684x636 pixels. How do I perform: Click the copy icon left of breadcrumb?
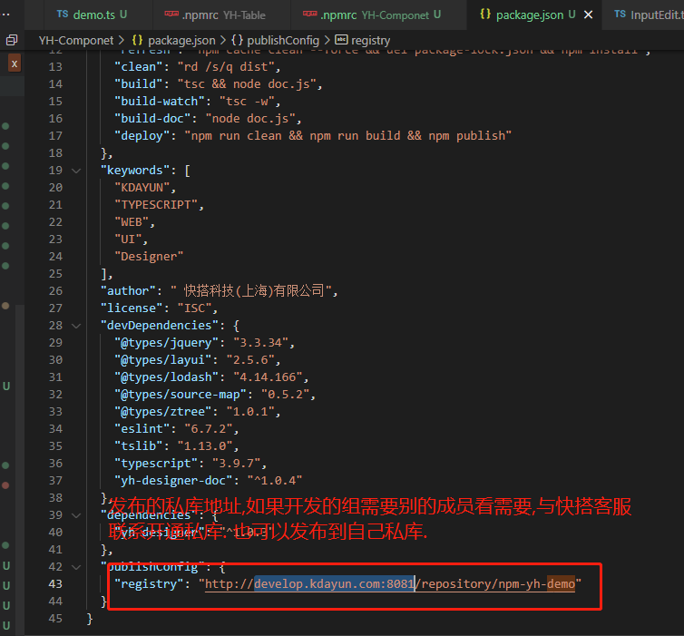[x=12, y=40]
